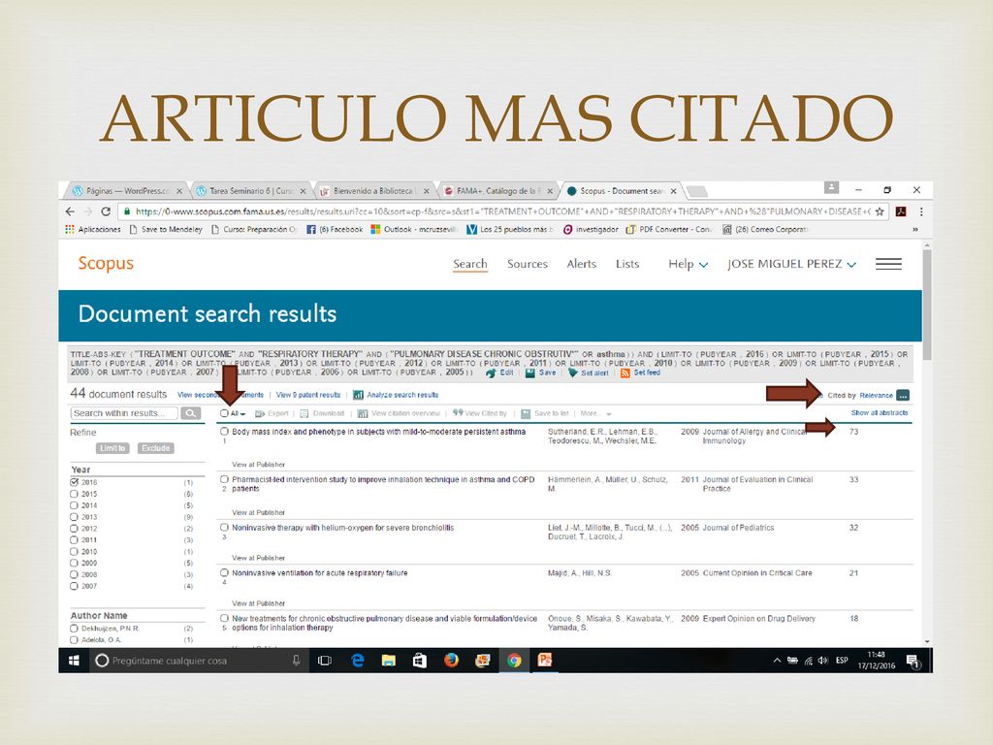Image resolution: width=993 pixels, height=745 pixels.
Task: Open the Windows Store taskbar icon
Action: click(419, 661)
